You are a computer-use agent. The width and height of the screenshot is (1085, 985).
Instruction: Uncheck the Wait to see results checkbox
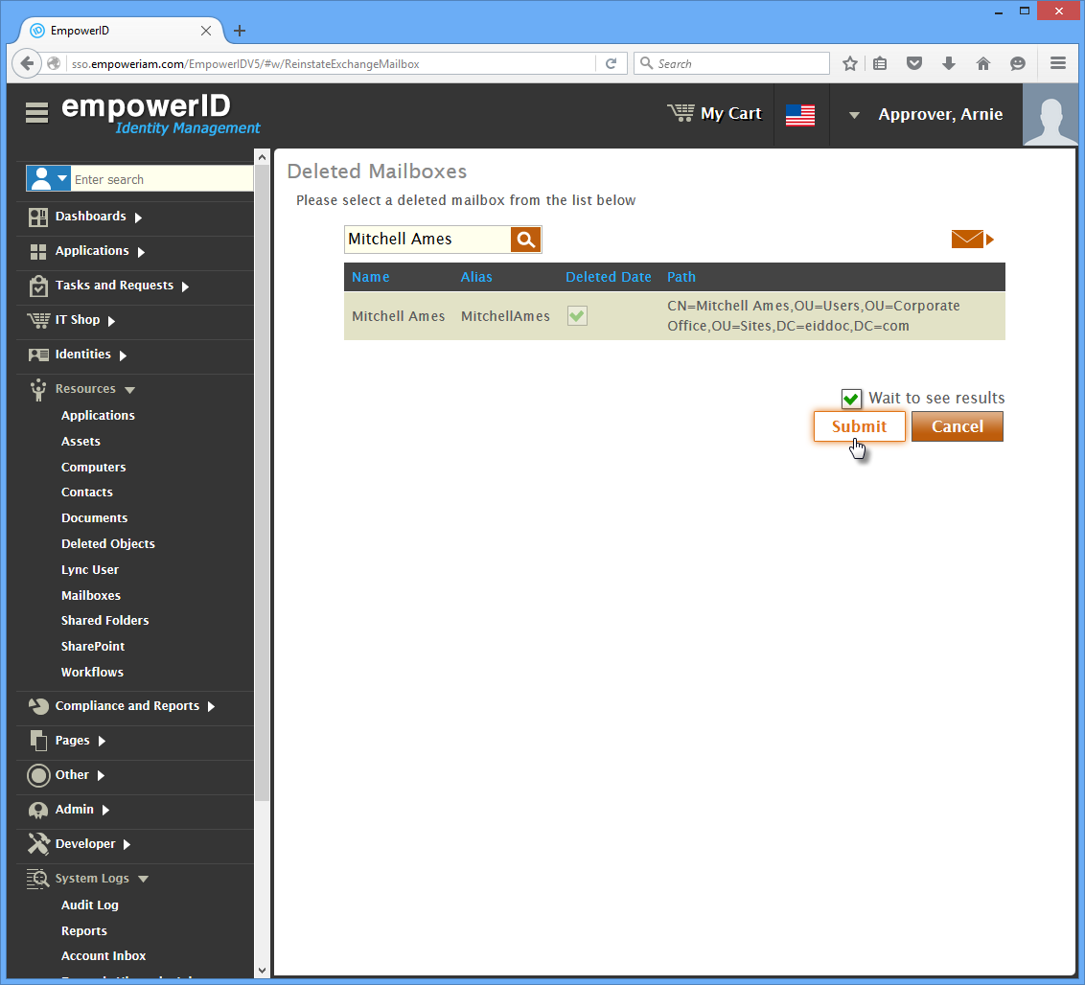click(x=851, y=399)
